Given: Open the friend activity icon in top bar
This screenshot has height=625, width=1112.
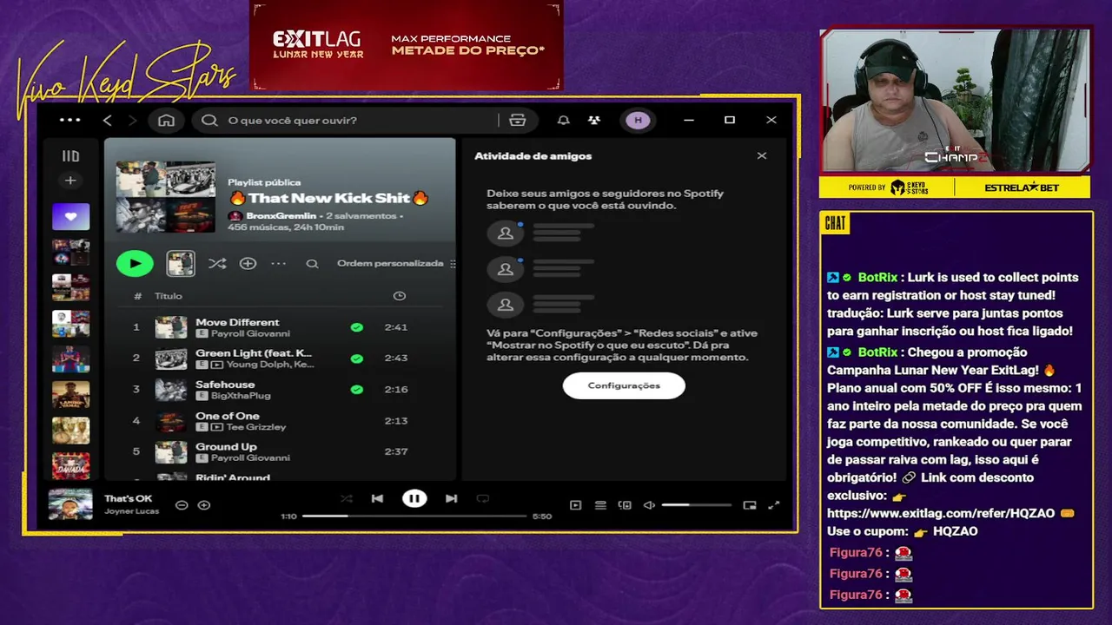Looking at the screenshot, I should coord(594,120).
